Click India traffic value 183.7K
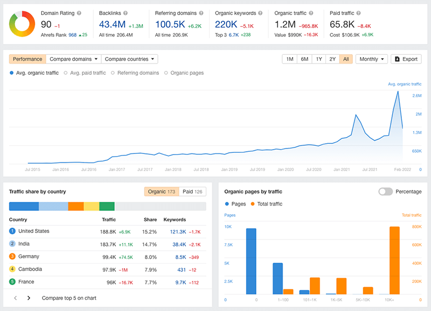 click(108, 244)
